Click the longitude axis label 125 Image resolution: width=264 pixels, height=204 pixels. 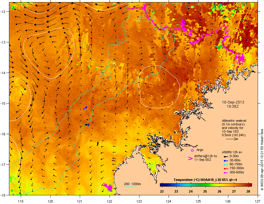click(x=198, y=202)
